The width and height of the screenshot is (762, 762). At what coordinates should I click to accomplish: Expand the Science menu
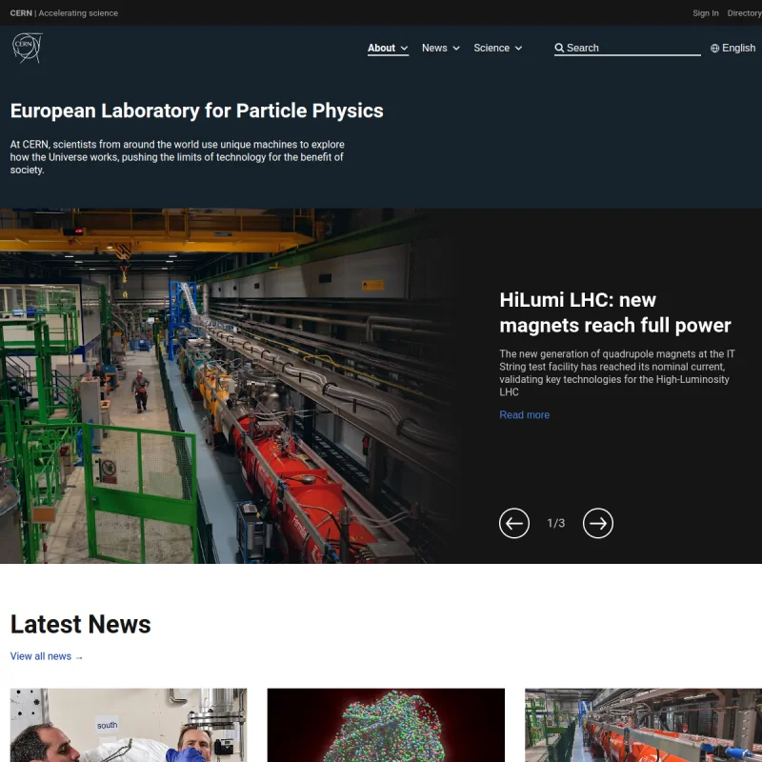coord(498,49)
